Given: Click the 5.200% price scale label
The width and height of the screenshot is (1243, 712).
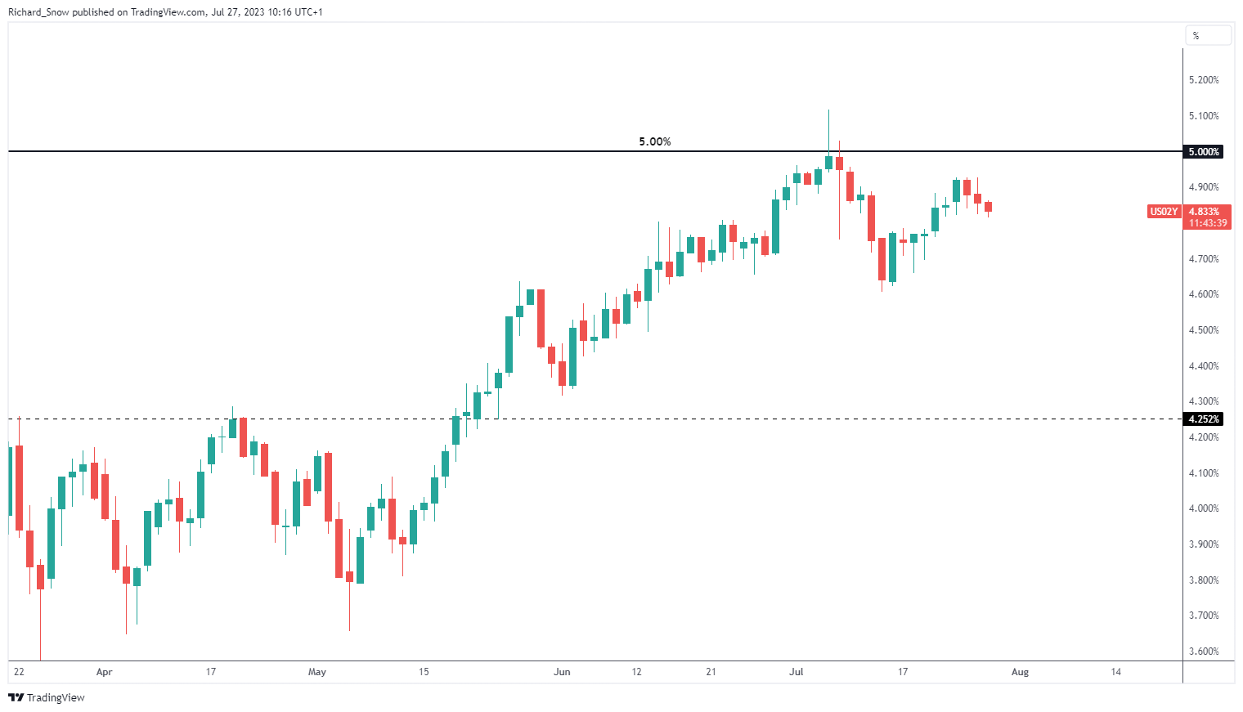Looking at the screenshot, I should point(1203,80).
